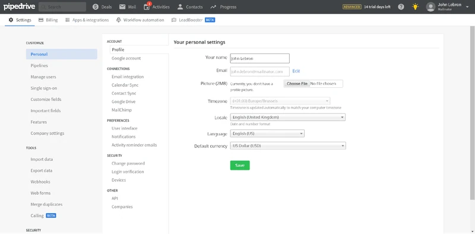Viewport: 475px width, 234px height.
Task: Open Export data tool
Action: (41, 170)
